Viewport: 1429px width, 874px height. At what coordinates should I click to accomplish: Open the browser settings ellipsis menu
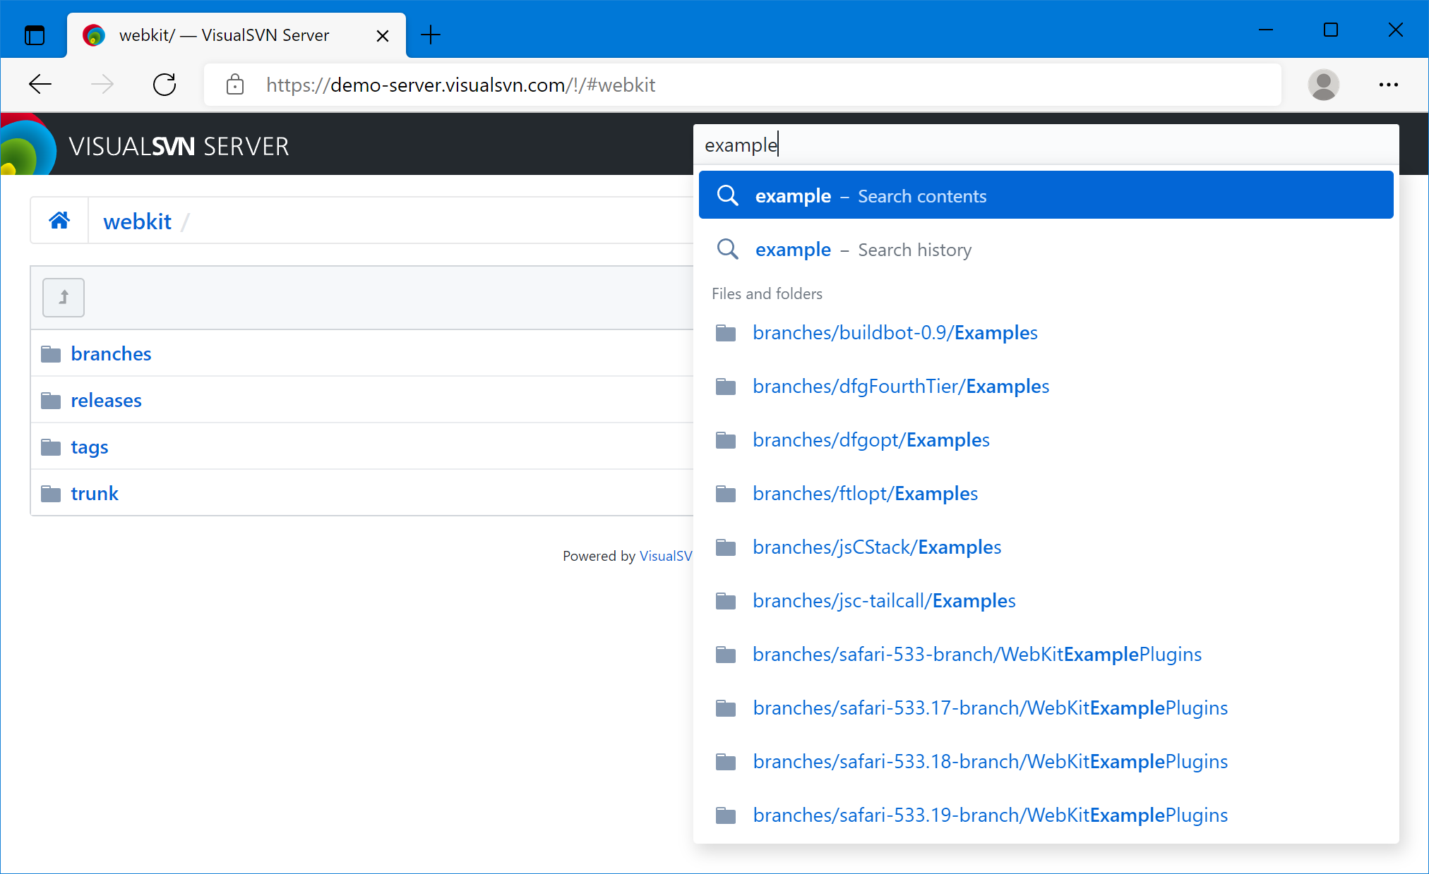(1388, 85)
